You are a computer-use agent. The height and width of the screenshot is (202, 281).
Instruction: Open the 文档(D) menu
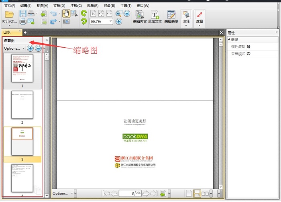[59, 6]
